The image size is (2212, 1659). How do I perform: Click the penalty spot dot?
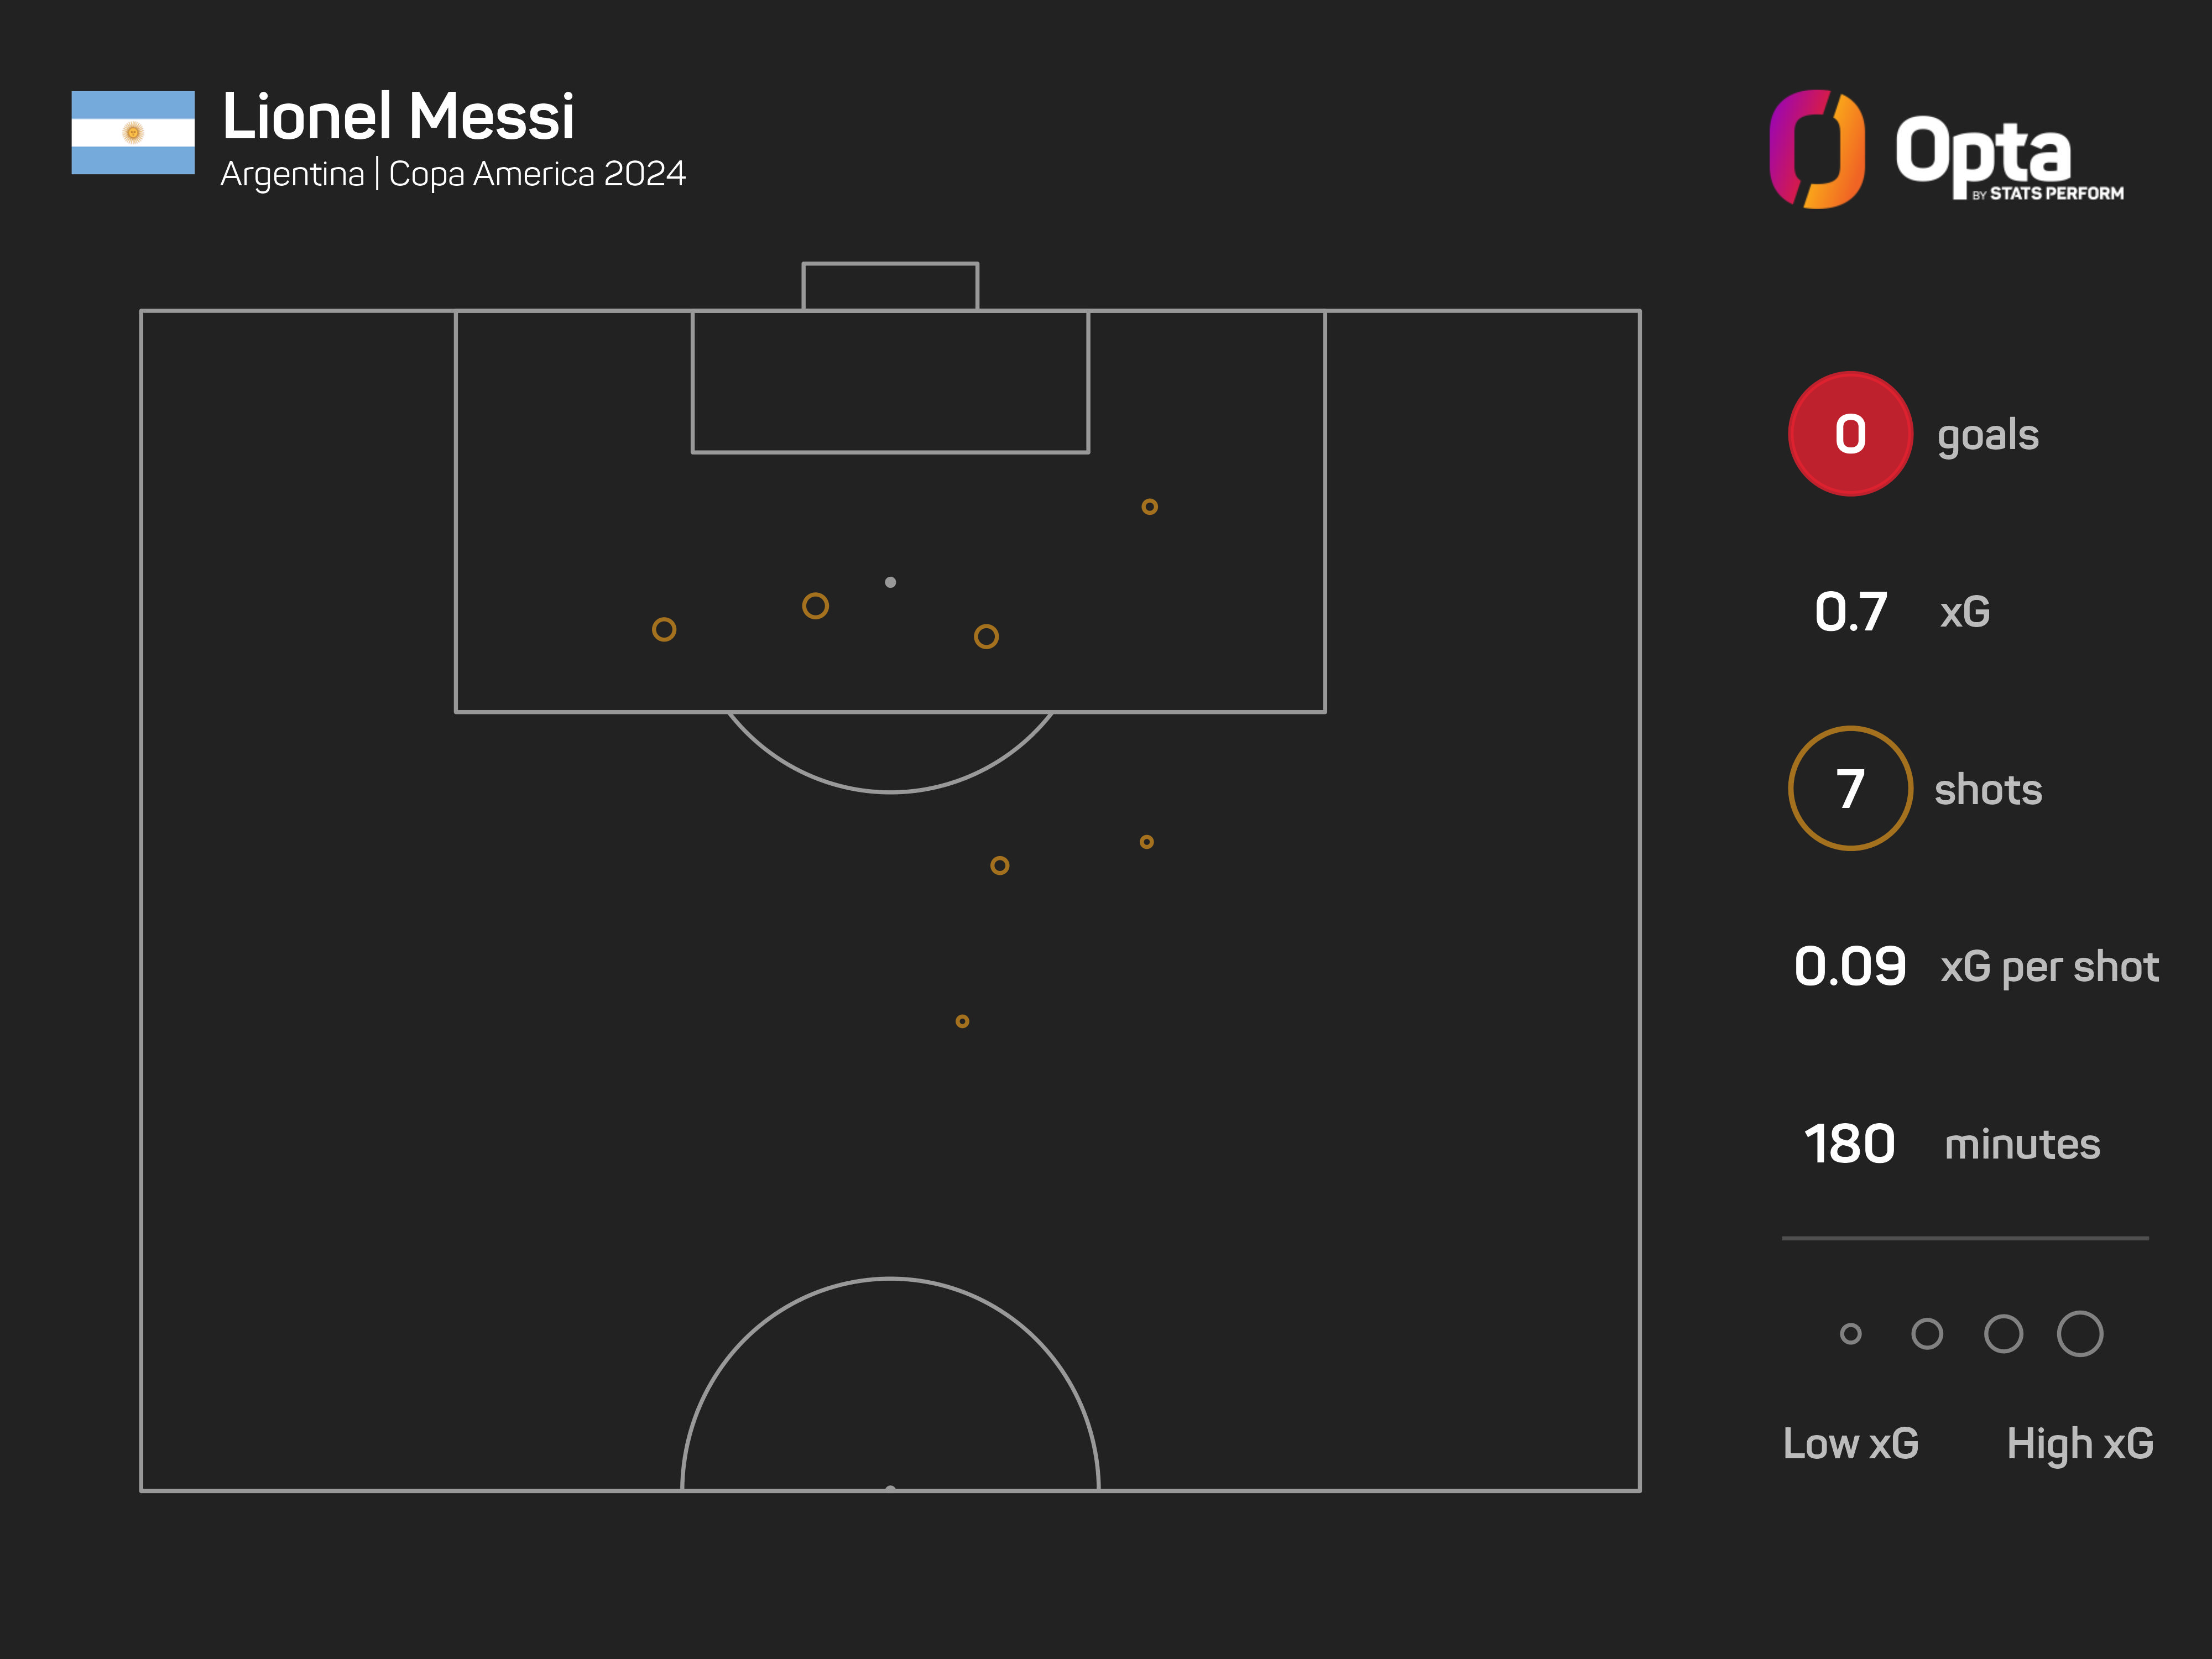pyautogui.click(x=890, y=582)
